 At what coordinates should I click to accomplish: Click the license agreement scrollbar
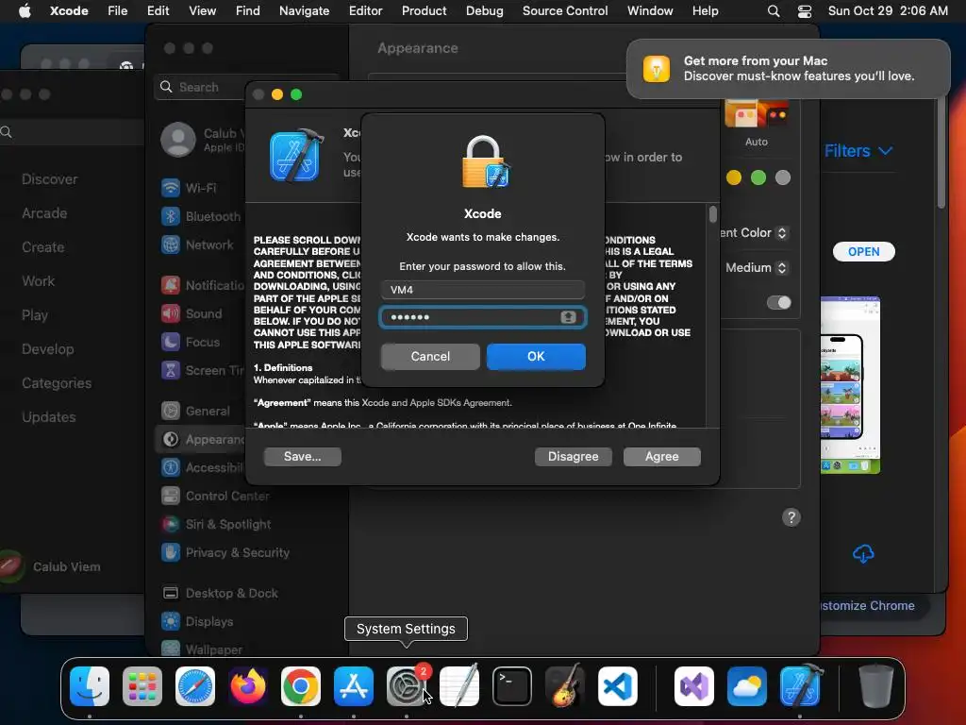(x=713, y=214)
